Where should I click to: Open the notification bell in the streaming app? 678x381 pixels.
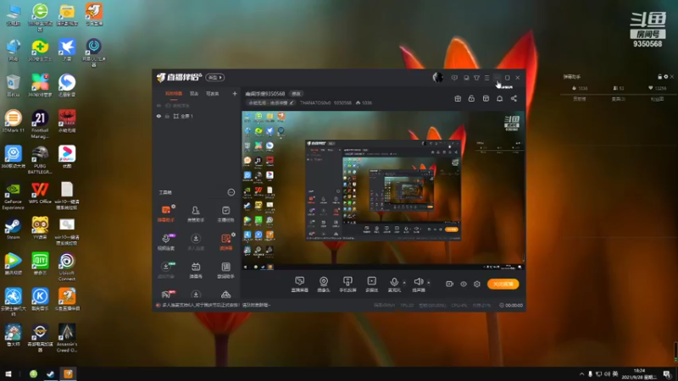(499, 98)
